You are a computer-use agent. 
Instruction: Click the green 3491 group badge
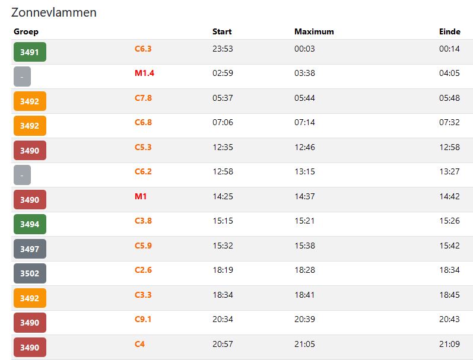pos(29,52)
